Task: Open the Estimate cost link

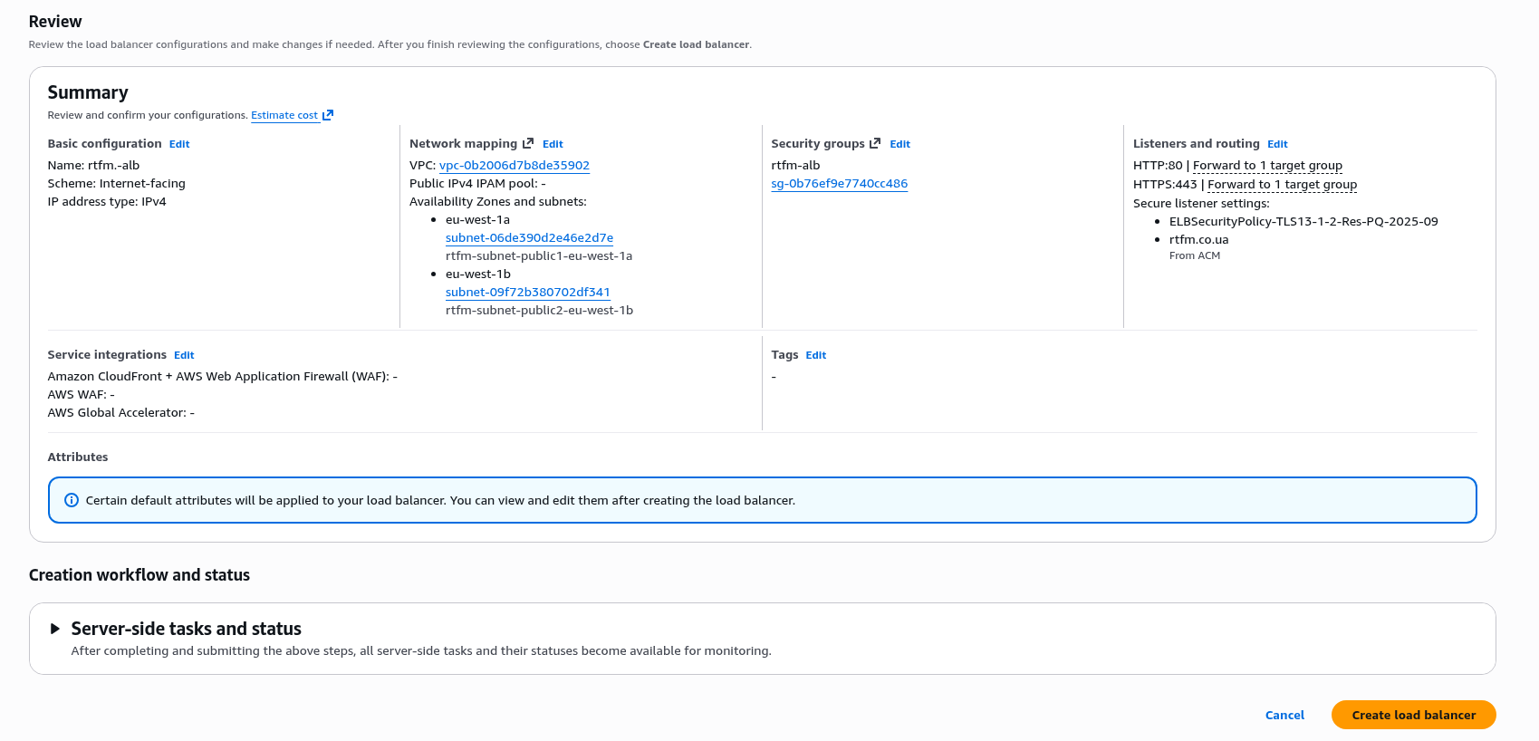Action: [284, 115]
